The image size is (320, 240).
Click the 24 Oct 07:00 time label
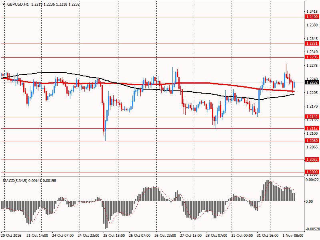[x=63, y=236]
